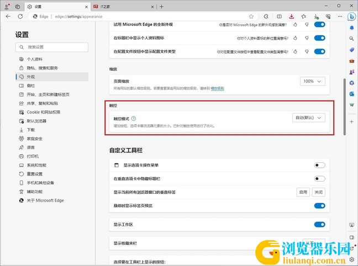Enable show tab actions menu switch

click(x=319, y=165)
